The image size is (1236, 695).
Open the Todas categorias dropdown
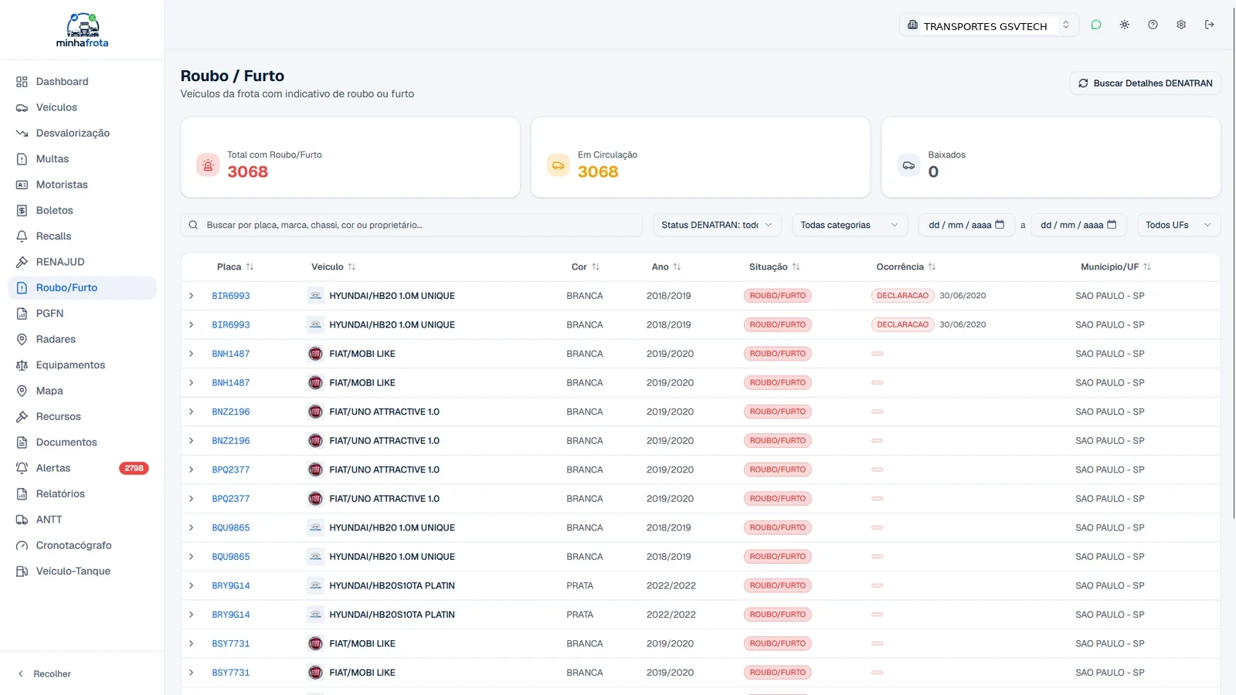coord(849,225)
